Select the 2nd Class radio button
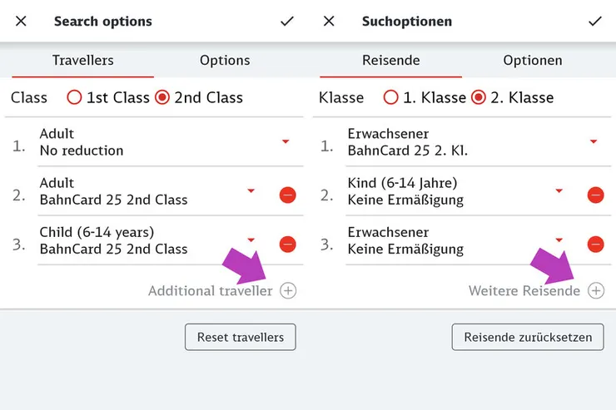Image resolution: width=616 pixels, height=410 pixels. point(162,97)
